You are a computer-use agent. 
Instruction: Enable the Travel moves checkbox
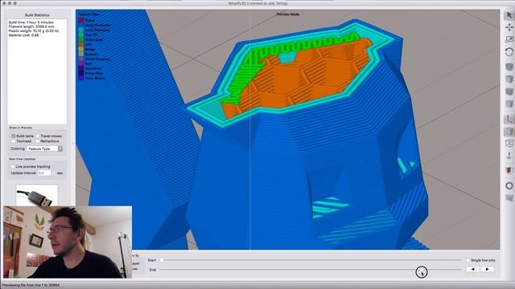(38, 136)
